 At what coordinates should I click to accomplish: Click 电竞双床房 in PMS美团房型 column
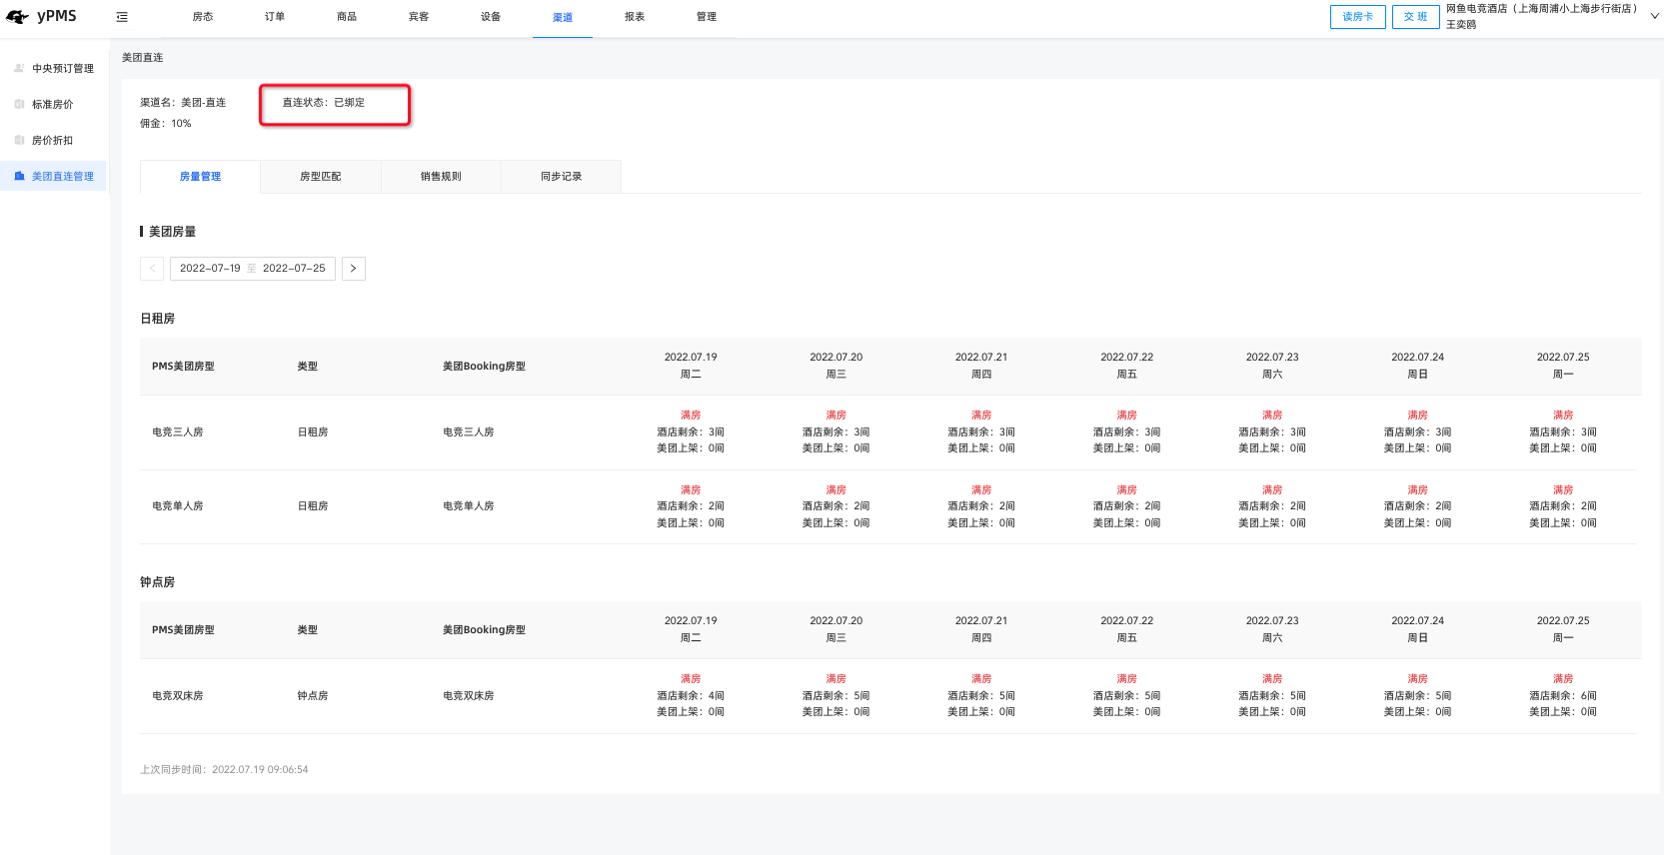[178, 696]
